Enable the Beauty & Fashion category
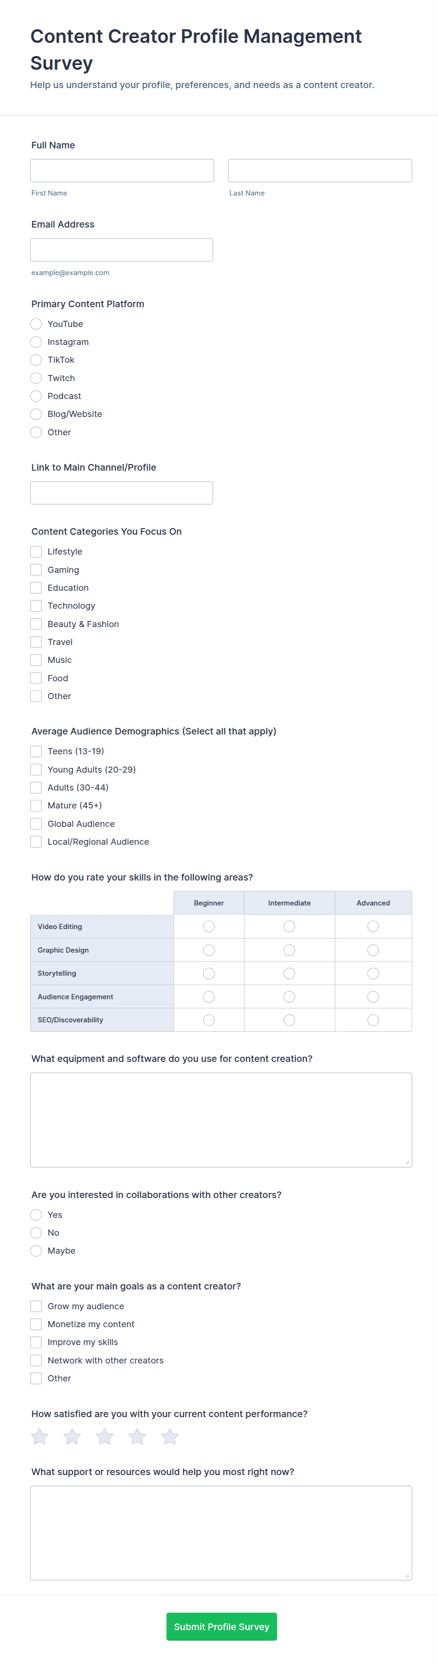This screenshot has width=438, height=1664. tap(36, 624)
